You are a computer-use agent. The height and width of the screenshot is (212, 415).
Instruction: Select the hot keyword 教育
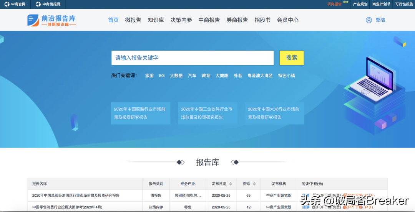pos(206,76)
